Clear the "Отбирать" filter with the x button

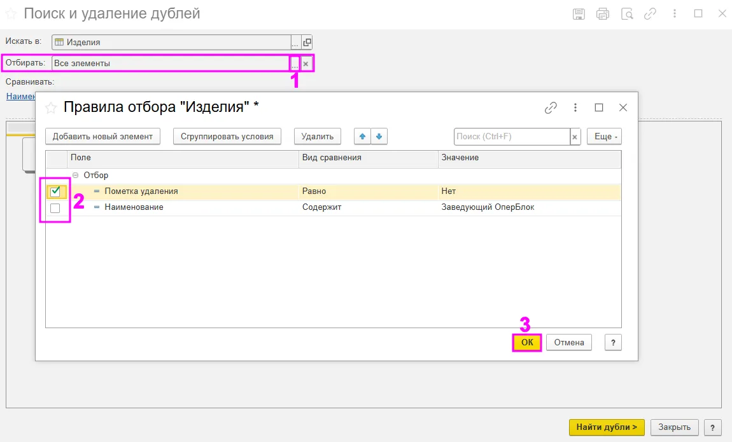click(x=306, y=64)
